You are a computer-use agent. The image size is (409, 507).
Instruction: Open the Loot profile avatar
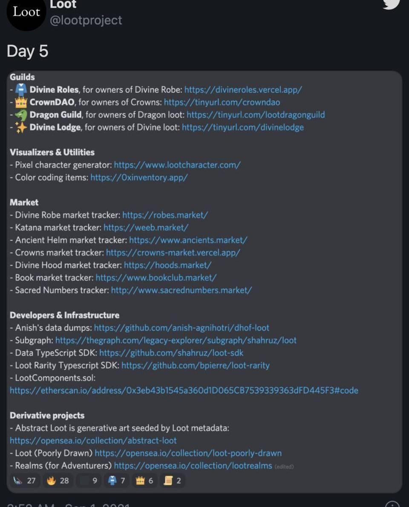coord(26,12)
